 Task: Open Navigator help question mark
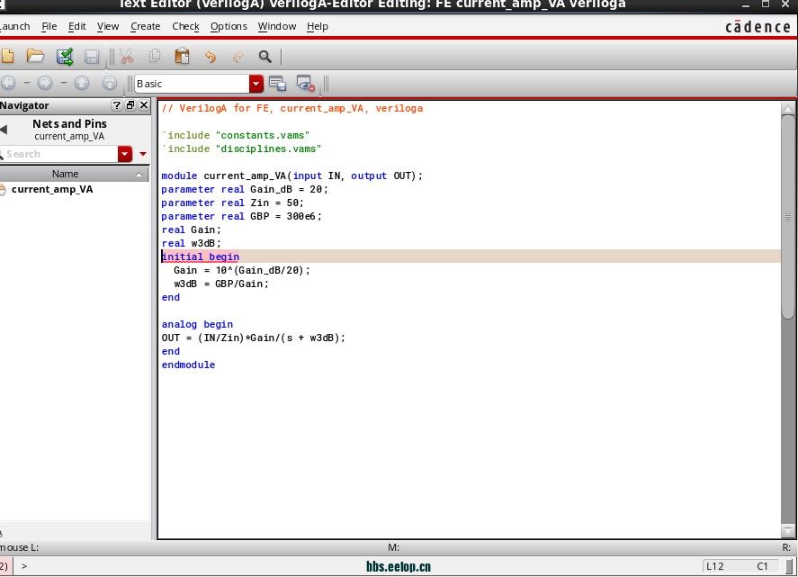click(x=117, y=105)
